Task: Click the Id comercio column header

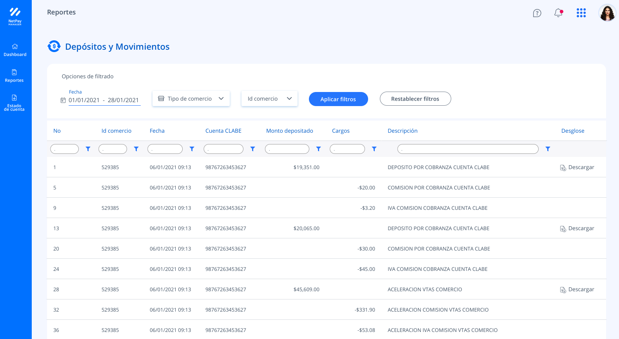Action: 116,131
